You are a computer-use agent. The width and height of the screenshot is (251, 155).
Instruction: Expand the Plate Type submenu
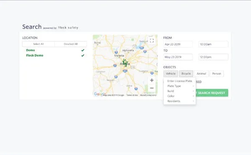pyautogui.click(x=180, y=86)
